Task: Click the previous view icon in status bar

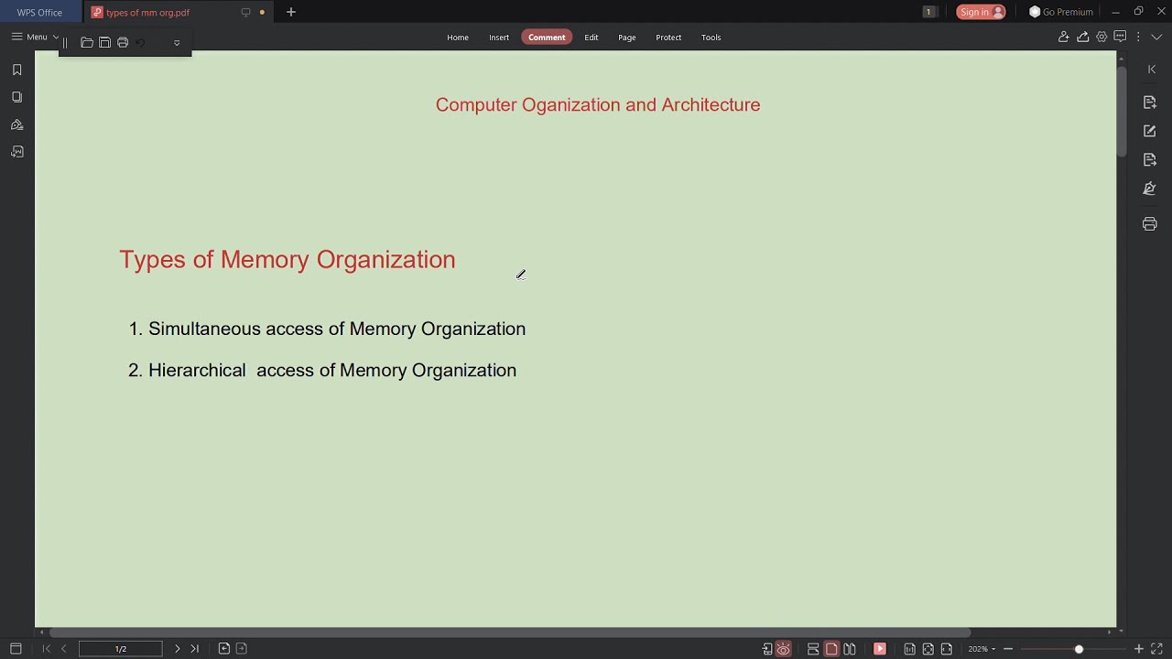Action: 223,649
